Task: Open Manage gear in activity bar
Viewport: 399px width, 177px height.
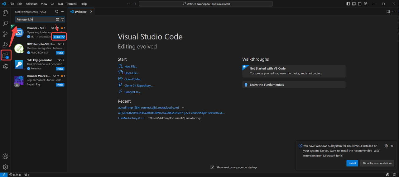Action: [5, 167]
